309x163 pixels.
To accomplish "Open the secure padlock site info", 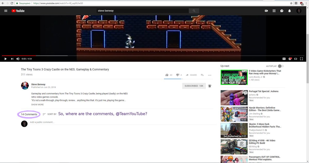I will pyautogui.click(x=17, y=3).
